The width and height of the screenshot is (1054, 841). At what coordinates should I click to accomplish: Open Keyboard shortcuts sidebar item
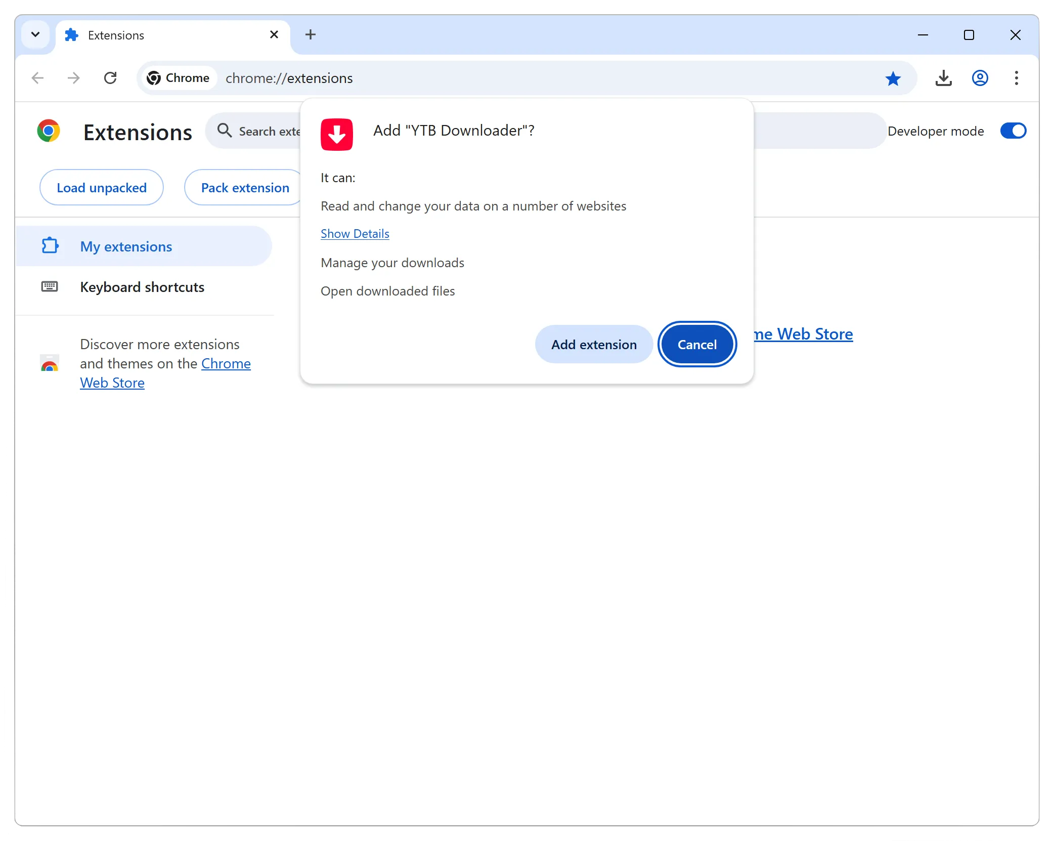pyautogui.click(x=144, y=287)
